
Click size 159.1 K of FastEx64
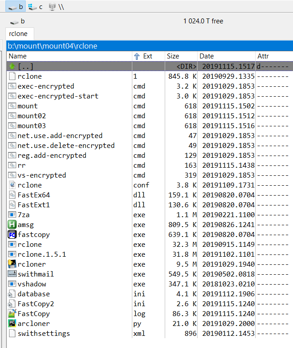pyautogui.click(x=182, y=195)
